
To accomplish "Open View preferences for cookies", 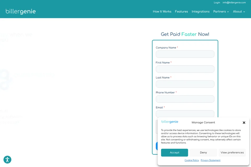I will click(x=232, y=153).
